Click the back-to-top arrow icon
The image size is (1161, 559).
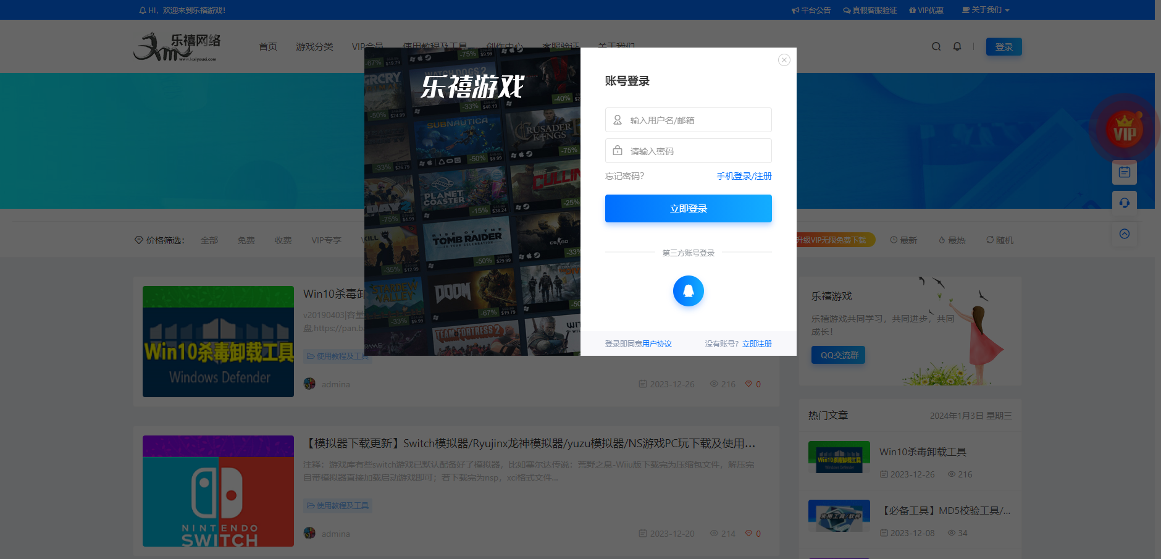1124,233
